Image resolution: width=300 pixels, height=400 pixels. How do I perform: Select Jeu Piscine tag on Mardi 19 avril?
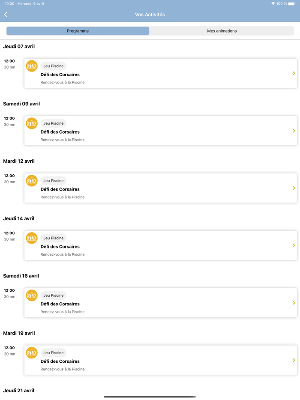coord(54,353)
